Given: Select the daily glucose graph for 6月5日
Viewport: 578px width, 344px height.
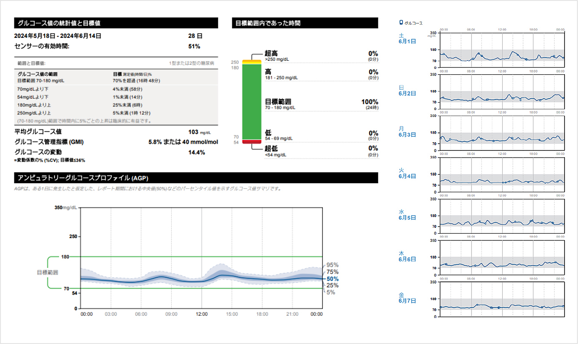Looking at the screenshot, I should 502,216.
